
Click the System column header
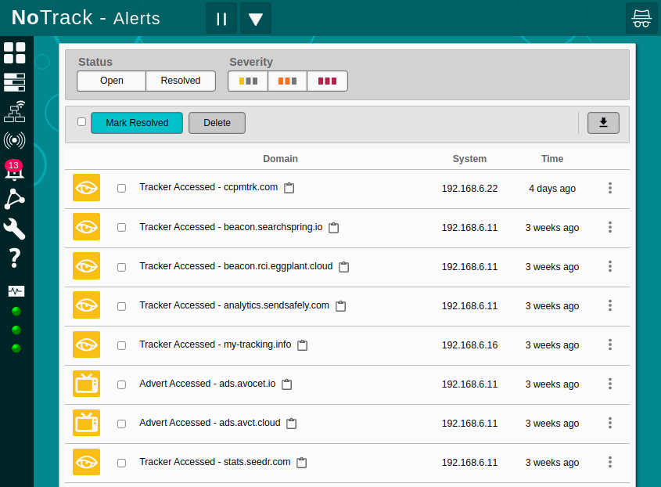tap(469, 159)
